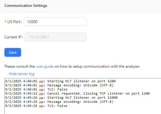Save the communication settings
Image resolution: width=161 pixels, height=114 pixels.
pos(13,52)
